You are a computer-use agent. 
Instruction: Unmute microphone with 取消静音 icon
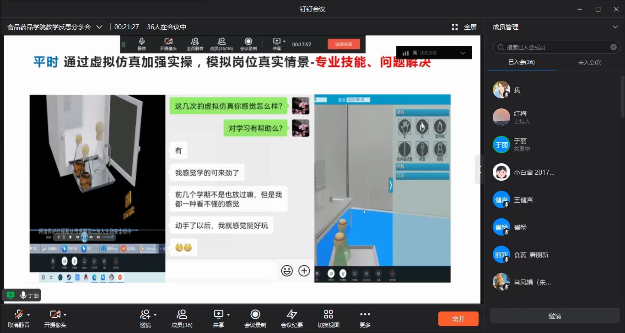18,315
